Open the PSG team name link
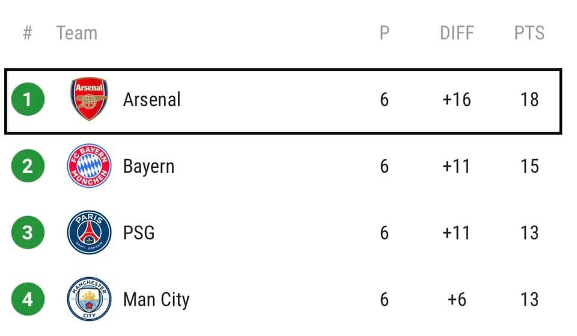The image size is (577, 336). (x=139, y=232)
